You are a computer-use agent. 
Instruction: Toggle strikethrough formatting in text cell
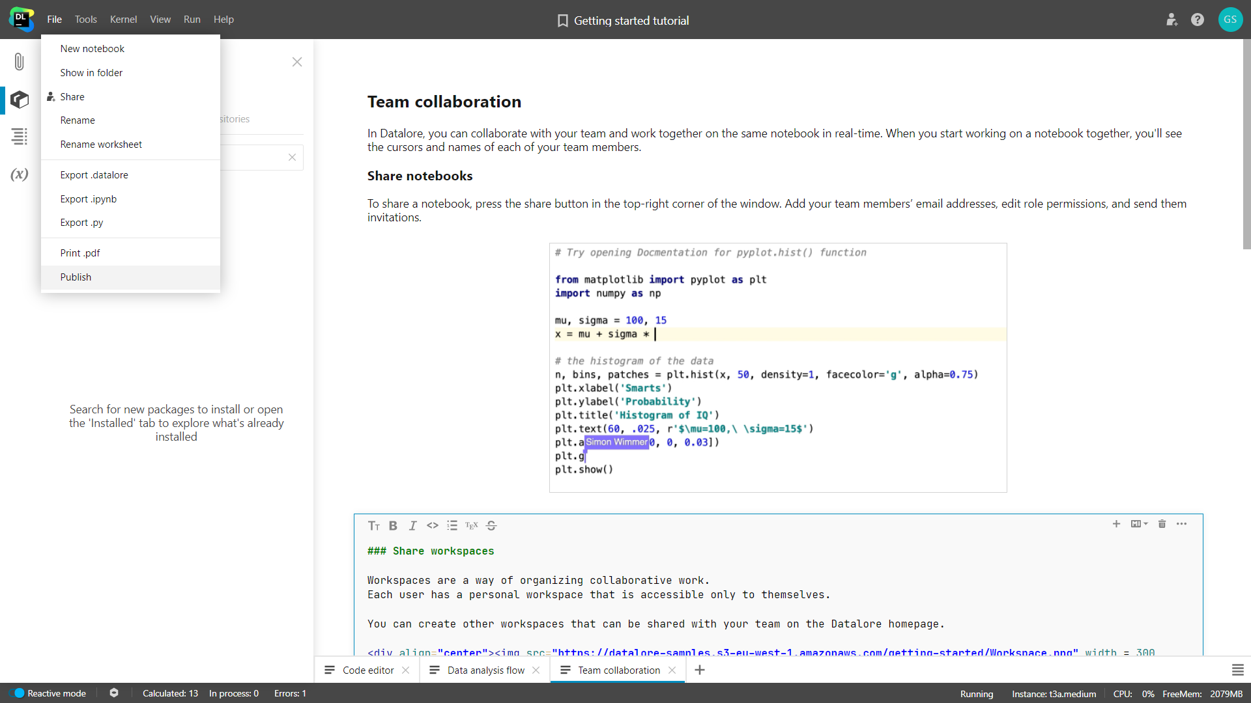491,525
